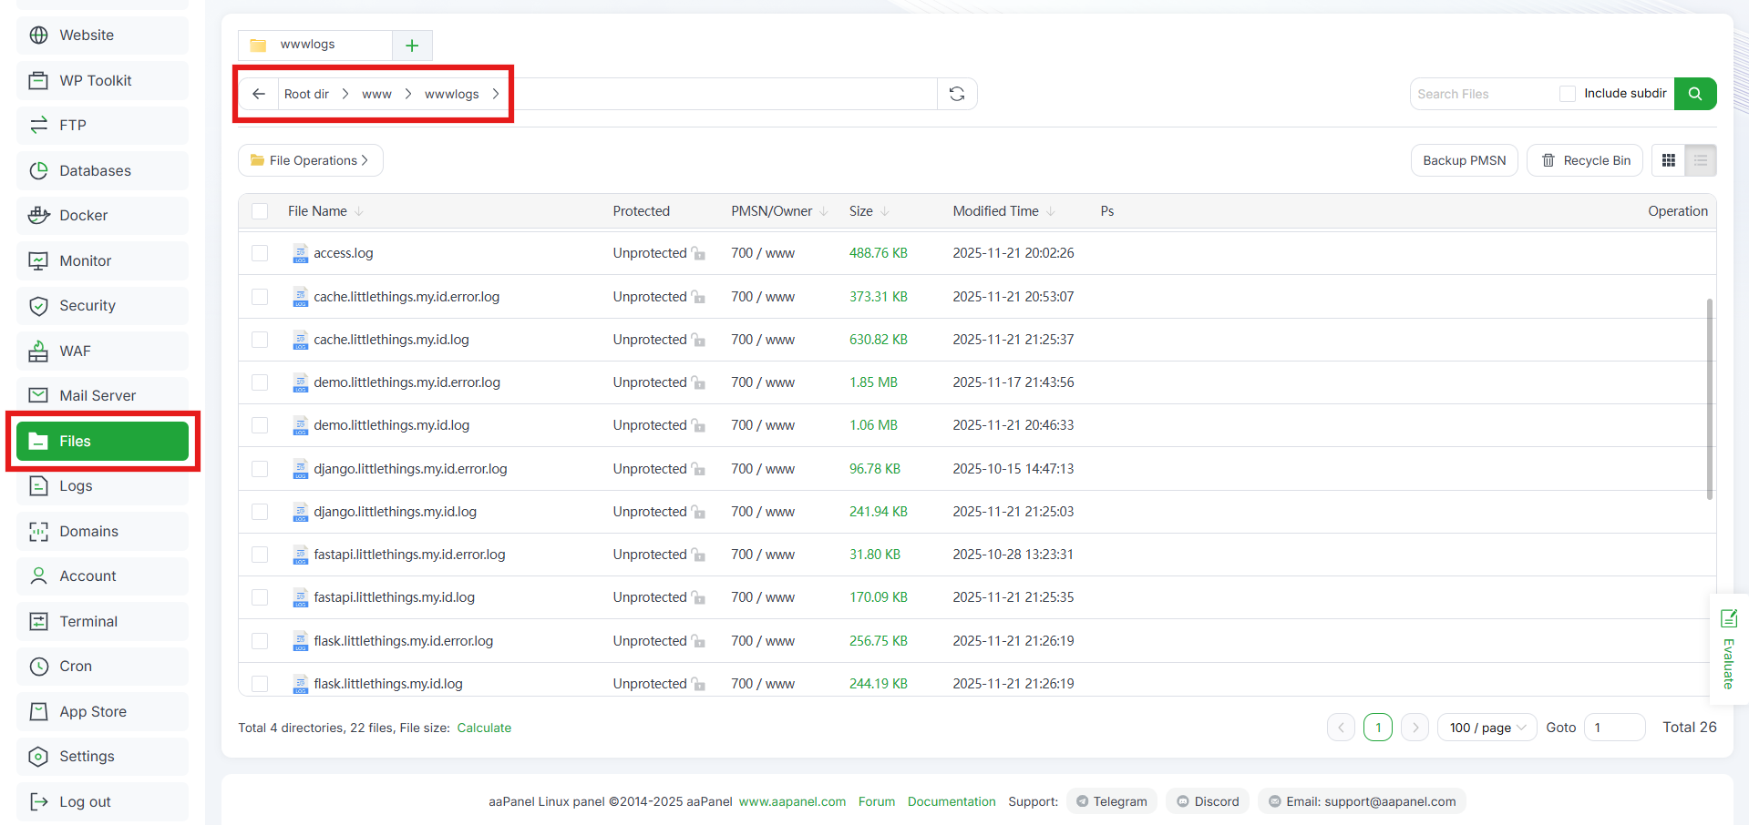Go to page 1 in pagination

(x=1378, y=728)
